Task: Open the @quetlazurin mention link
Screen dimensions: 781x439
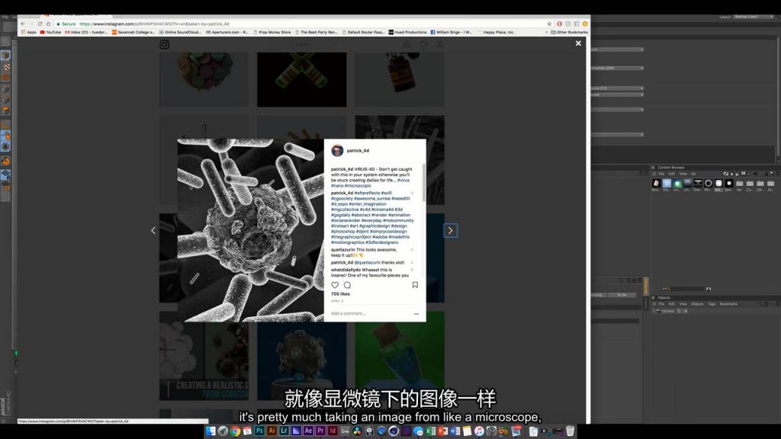Action: [367, 262]
